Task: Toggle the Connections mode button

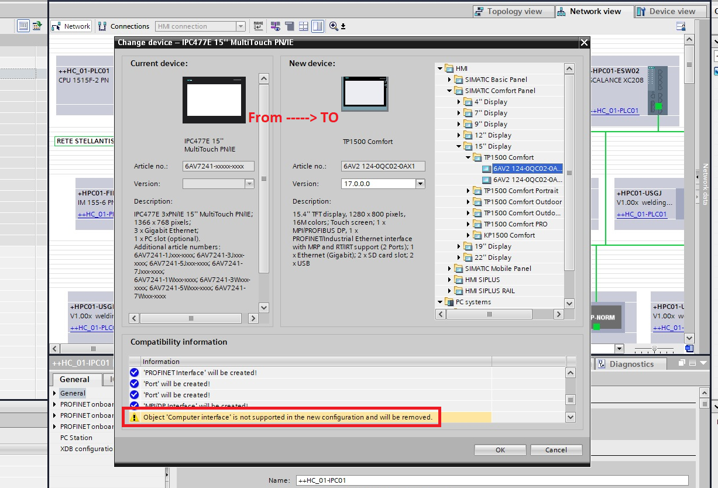Action: click(123, 26)
